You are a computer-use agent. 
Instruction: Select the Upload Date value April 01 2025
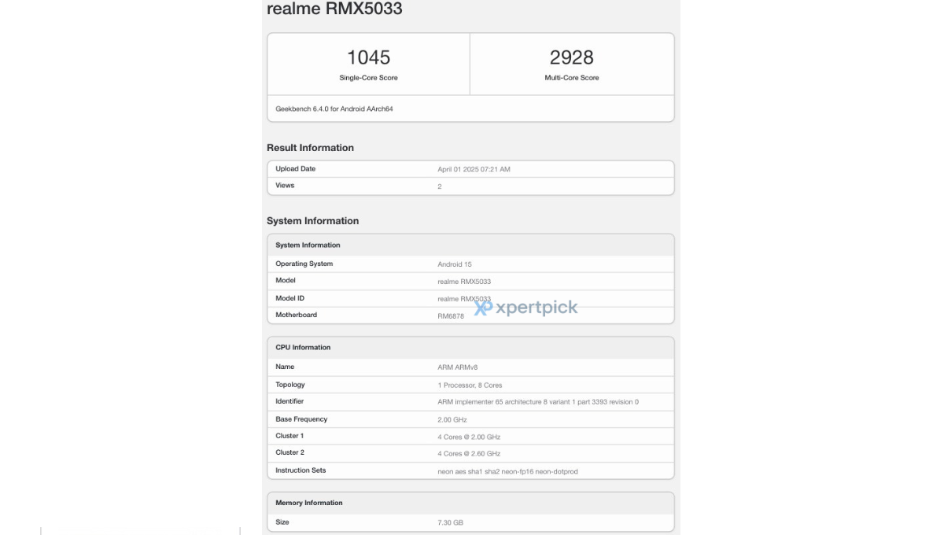474,169
